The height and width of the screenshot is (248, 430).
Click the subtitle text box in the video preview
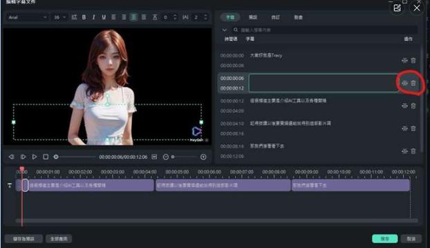pyautogui.click(x=107, y=122)
